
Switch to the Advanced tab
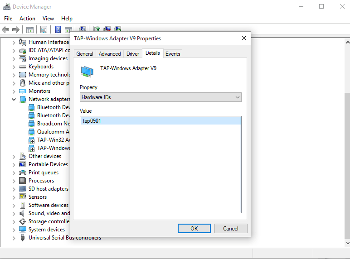tap(110, 54)
